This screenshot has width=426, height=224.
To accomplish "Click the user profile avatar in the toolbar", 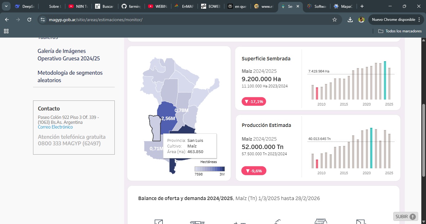I will click(x=361, y=20).
